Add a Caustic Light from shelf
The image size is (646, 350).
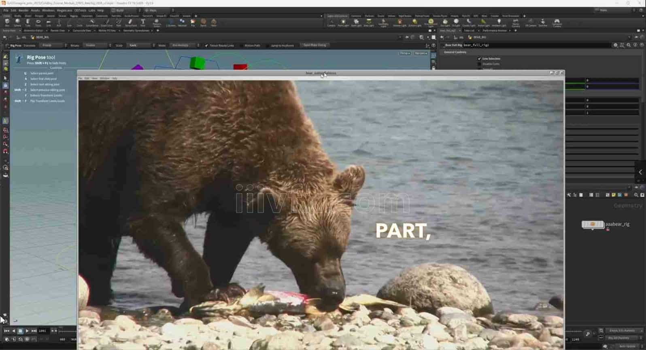469,23
